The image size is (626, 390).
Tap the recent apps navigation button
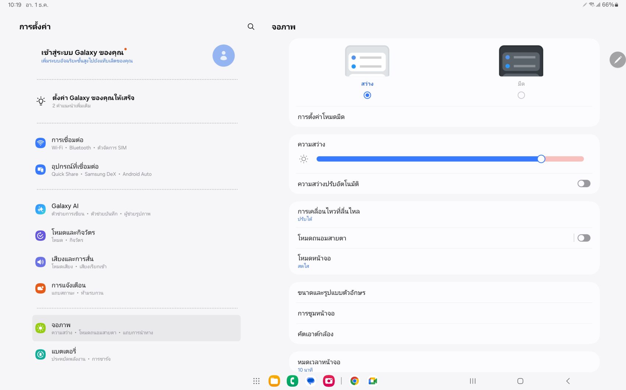(x=473, y=381)
